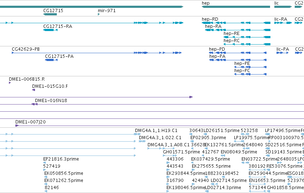The image size is (304, 193).
Task: Select the EK275655.5prime EST label
Action: [x=211, y=166]
